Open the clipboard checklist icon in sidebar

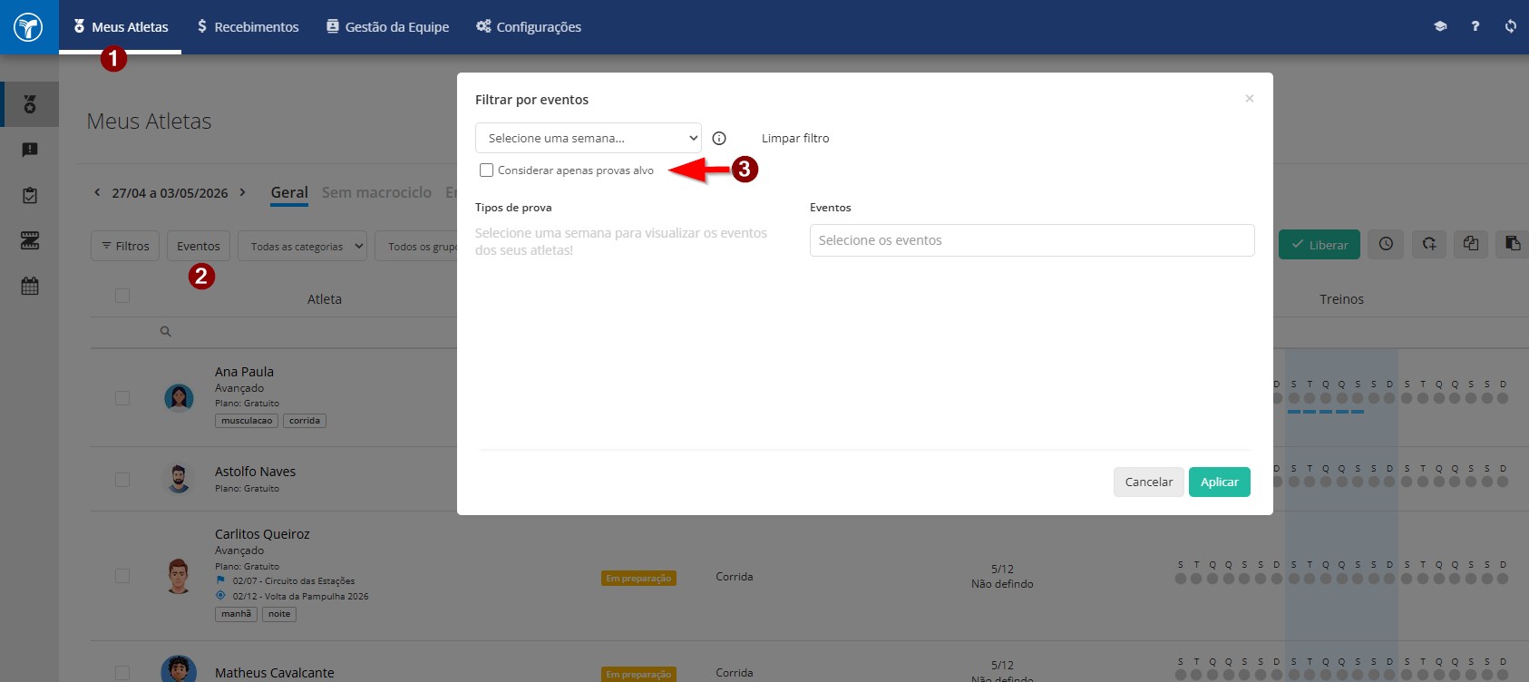30,195
